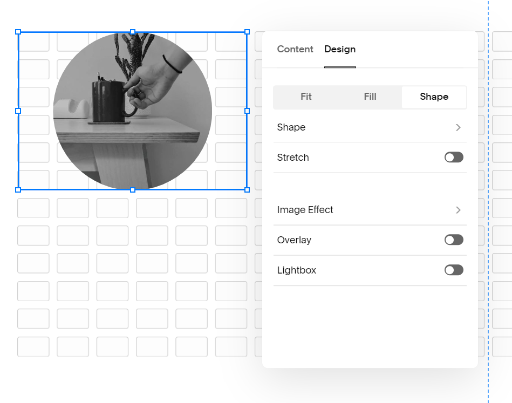Click the left-middle selection handle

(18, 111)
